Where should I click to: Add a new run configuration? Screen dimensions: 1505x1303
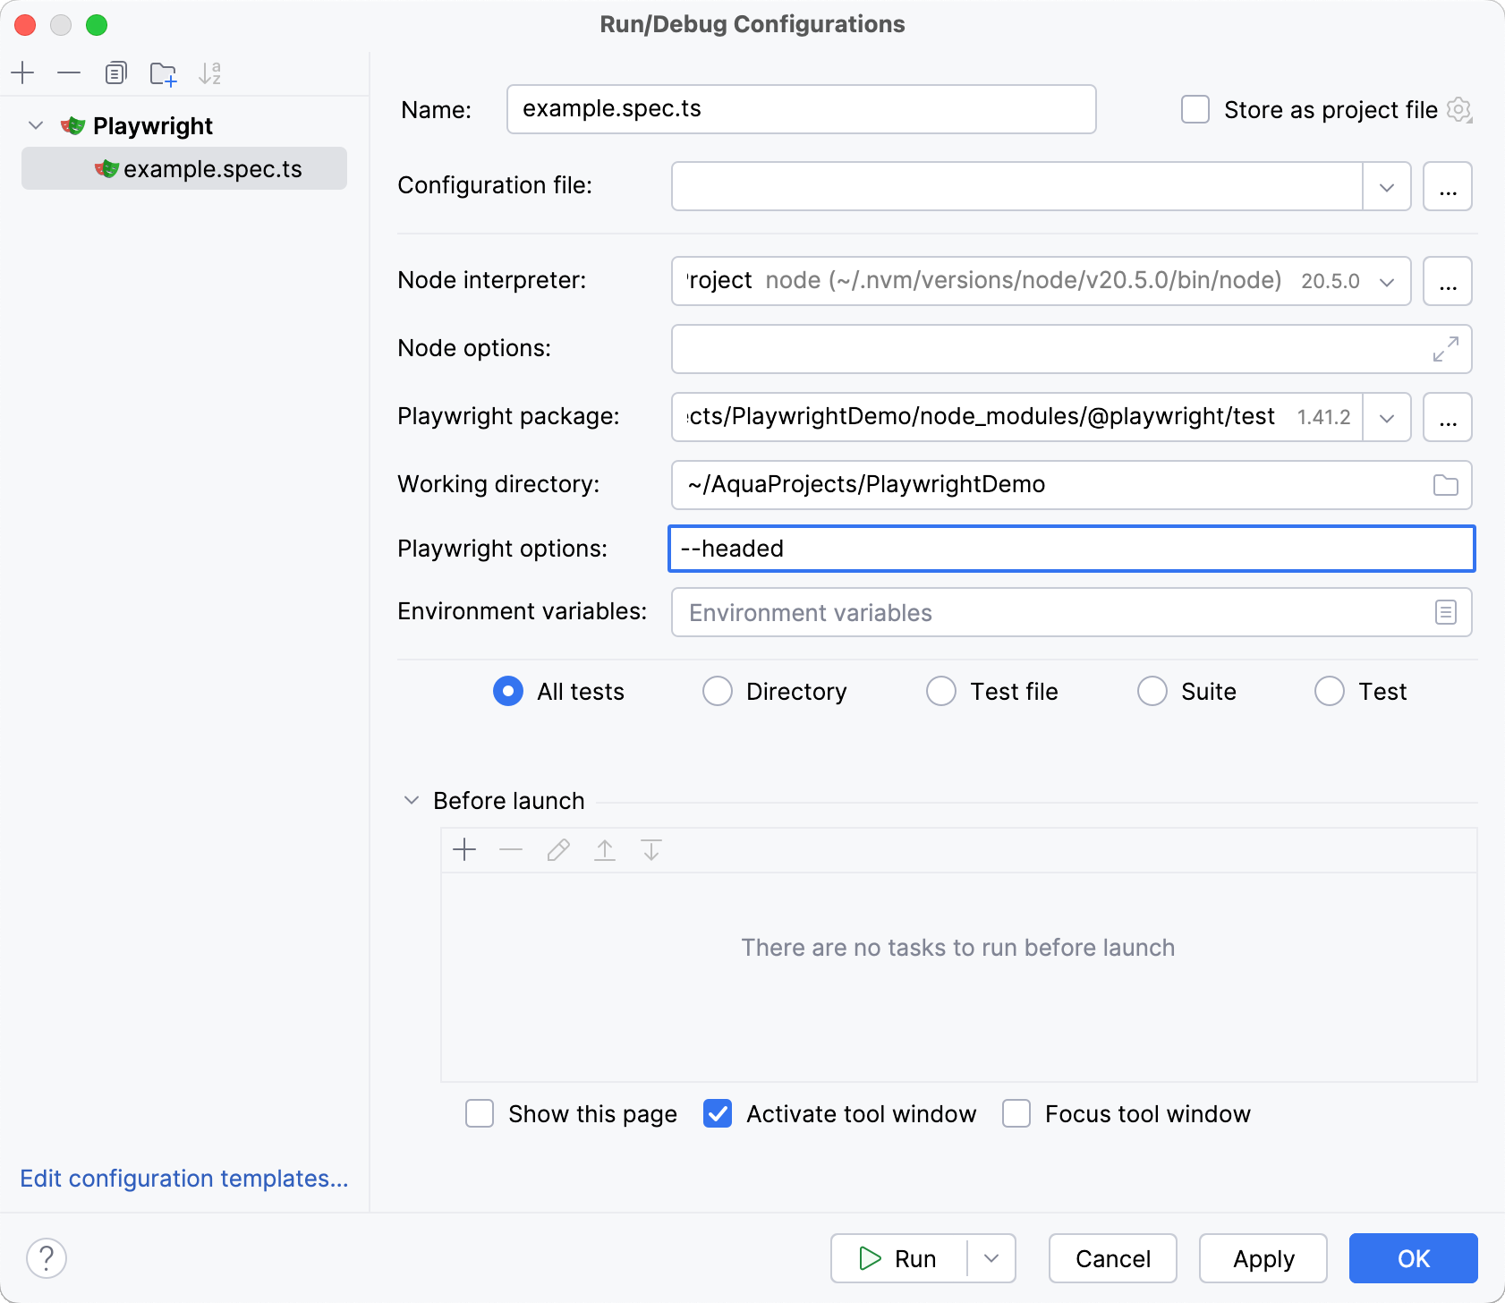click(x=22, y=72)
